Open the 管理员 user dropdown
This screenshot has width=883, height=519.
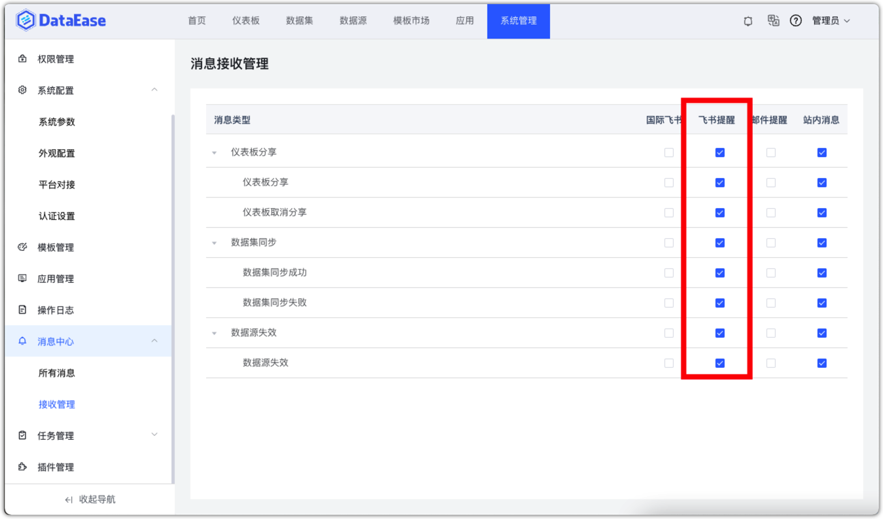(x=831, y=21)
